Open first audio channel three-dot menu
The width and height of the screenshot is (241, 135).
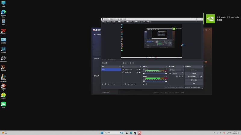(x=144, y=71)
